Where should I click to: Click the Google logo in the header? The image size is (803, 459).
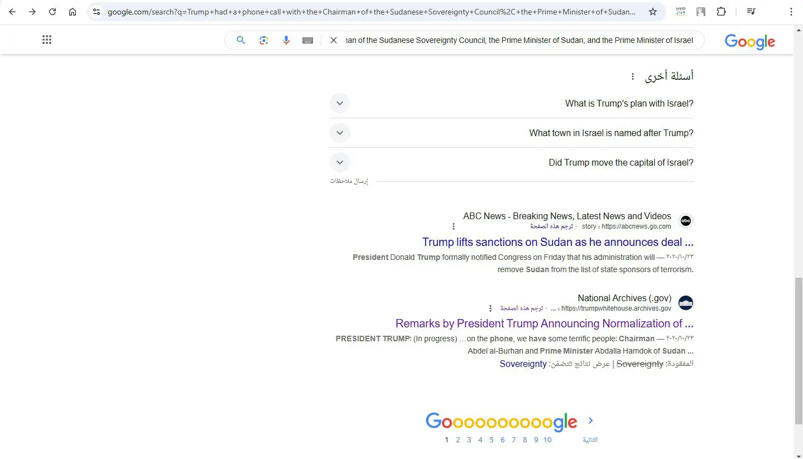(x=750, y=41)
